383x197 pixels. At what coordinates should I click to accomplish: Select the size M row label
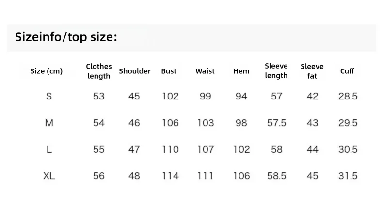point(49,123)
